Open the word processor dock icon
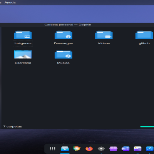The height and width of the screenshot is (154, 154). [x=126, y=149]
